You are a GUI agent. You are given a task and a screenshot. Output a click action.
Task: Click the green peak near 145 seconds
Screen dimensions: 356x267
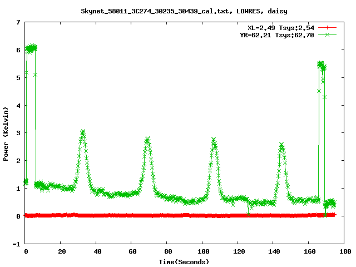tap(281, 145)
